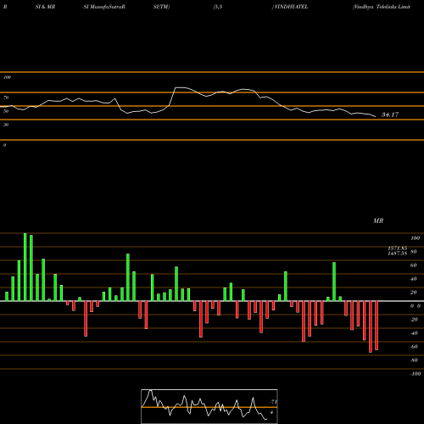The width and height of the screenshot is (424, 424).
Task: Click the MR axis label 60
Action: (x=414, y=265)
